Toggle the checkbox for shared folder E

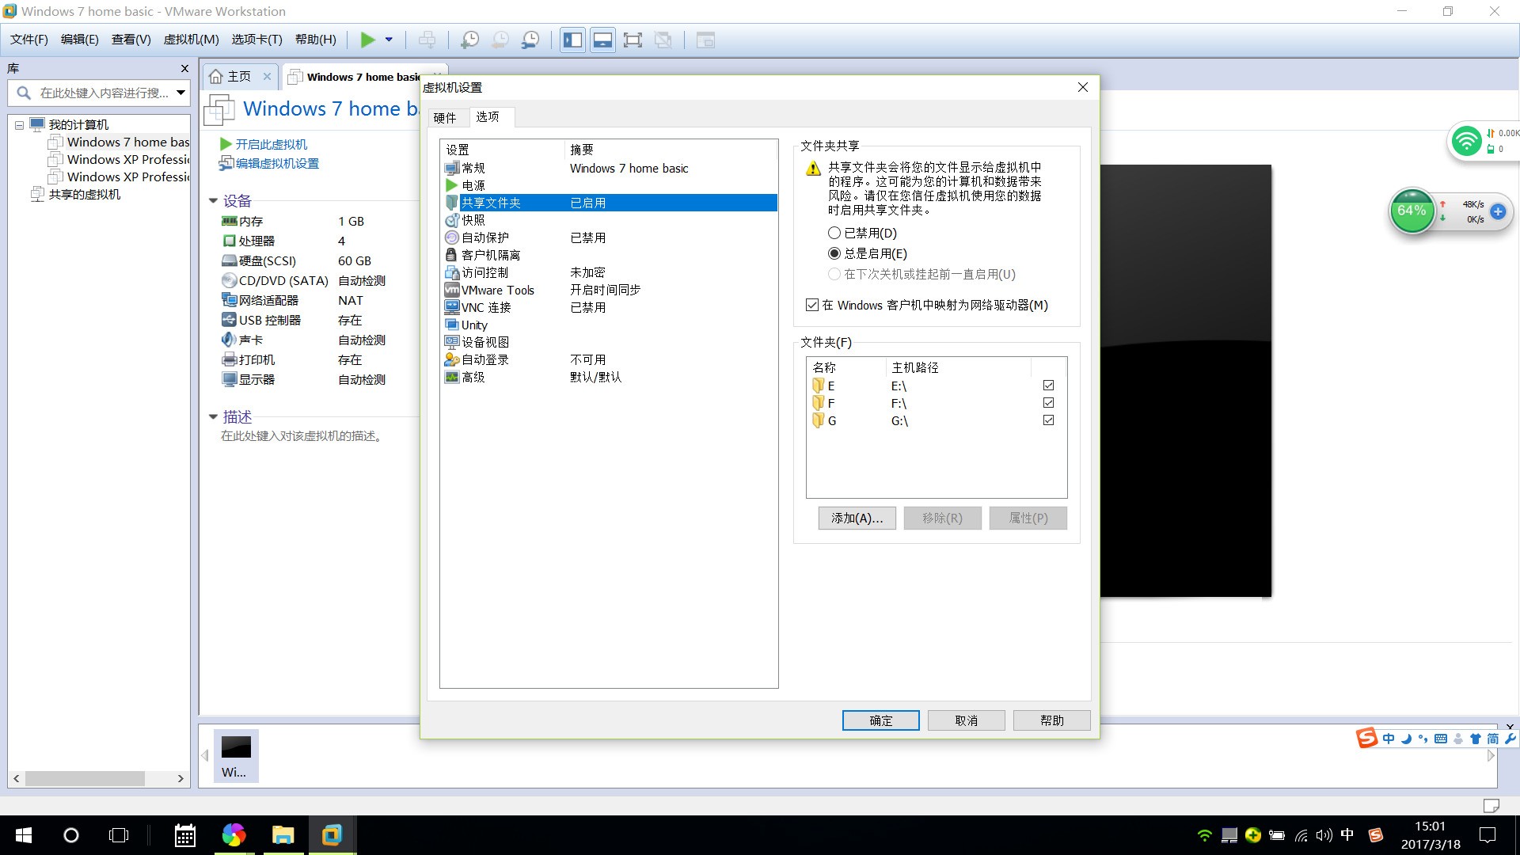click(1049, 386)
